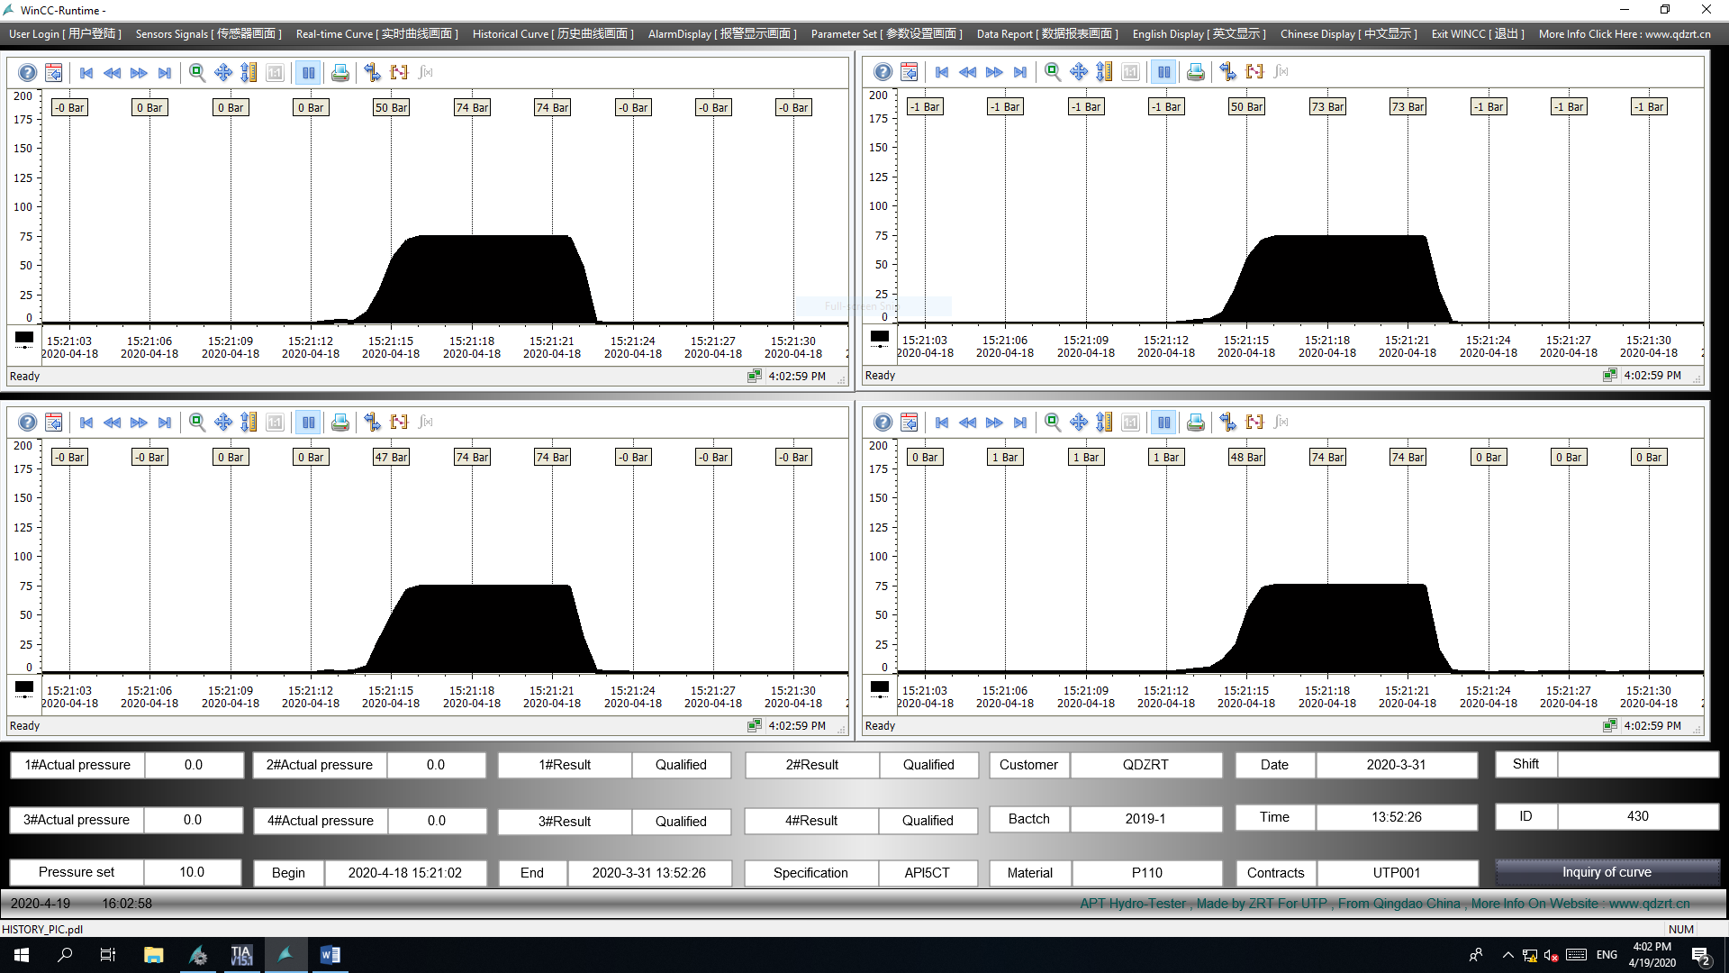Select the zoom area magnifier in the bottom-left trend
The width and height of the screenshot is (1729, 973).
197,423
